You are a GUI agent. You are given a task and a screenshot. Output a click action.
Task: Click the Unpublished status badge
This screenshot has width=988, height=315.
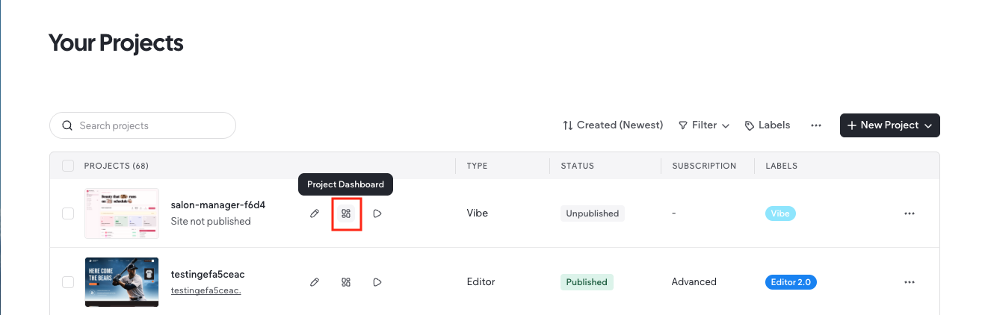tap(593, 213)
